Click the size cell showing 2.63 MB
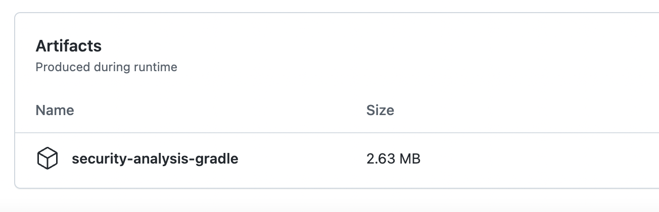Screen dimensions: 659x212 coord(393,159)
